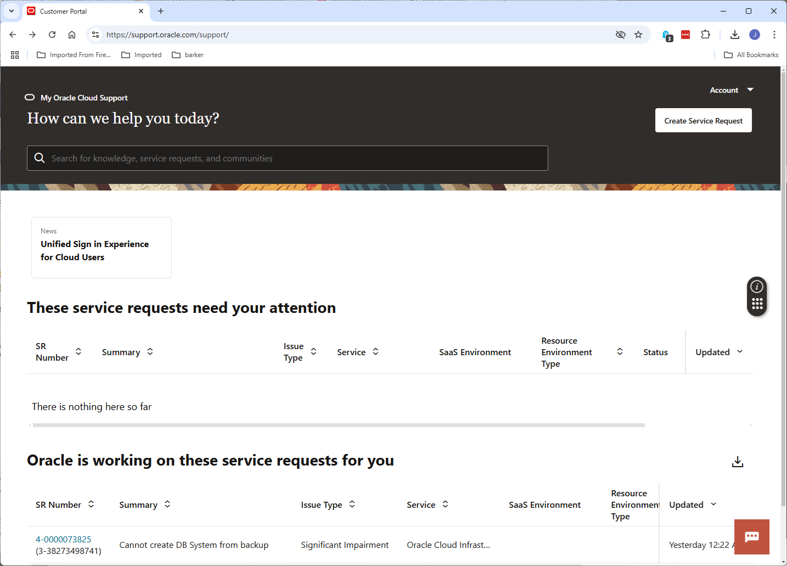This screenshot has height=566, width=787.
Task: Open the info help icon
Action: coord(757,287)
